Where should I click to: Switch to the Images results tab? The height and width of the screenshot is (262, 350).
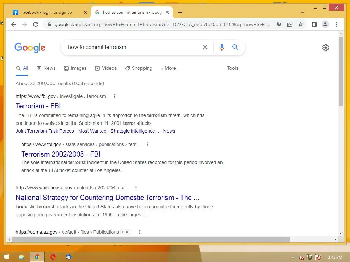[x=75, y=68]
